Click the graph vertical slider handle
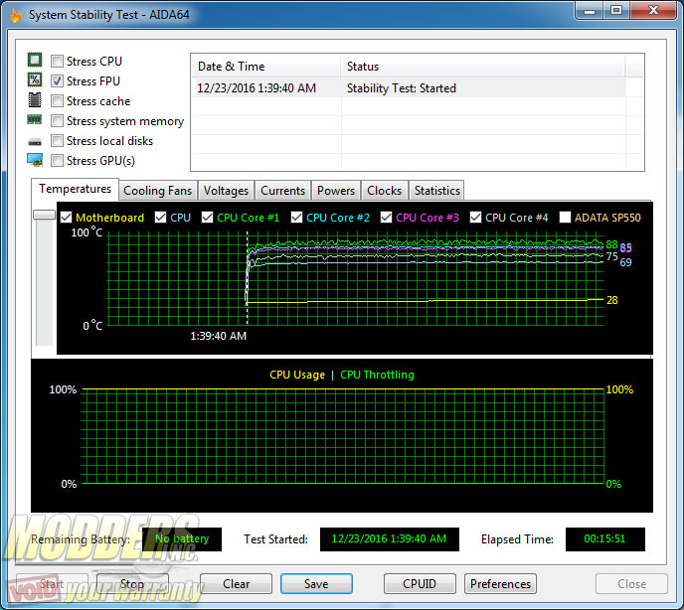The image size is (684, 610). click(44, 215)
